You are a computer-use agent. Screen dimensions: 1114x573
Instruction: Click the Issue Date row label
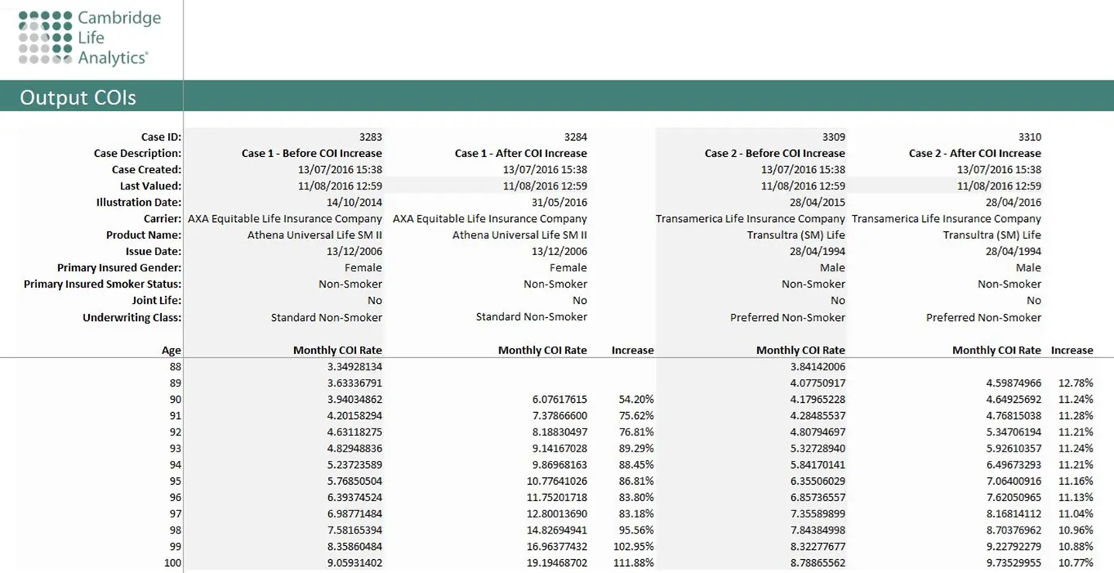coord(153,251)
